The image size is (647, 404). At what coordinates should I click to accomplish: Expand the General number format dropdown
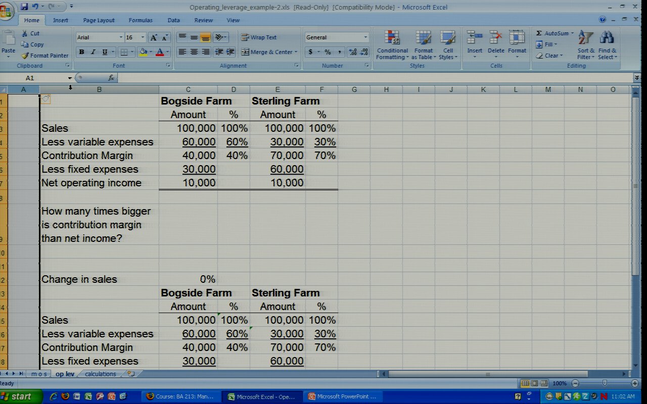pyautogui.click(x=365, y=37)
